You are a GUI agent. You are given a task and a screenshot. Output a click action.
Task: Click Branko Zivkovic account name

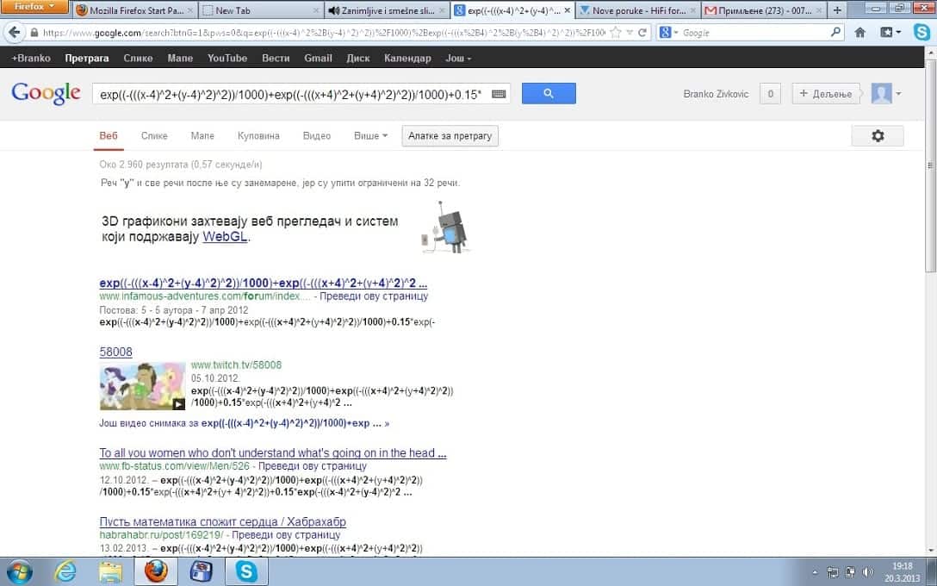coord(716,94)
